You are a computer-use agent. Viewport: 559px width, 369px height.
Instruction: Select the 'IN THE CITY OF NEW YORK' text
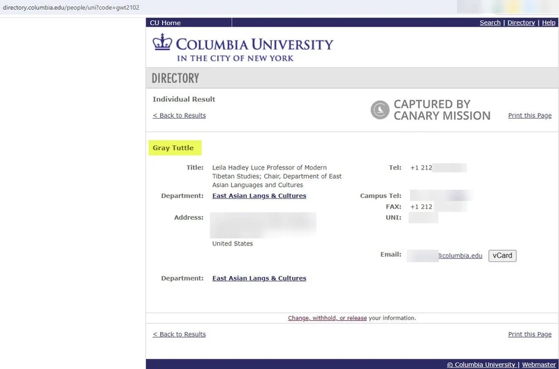(x=235, y=59)
